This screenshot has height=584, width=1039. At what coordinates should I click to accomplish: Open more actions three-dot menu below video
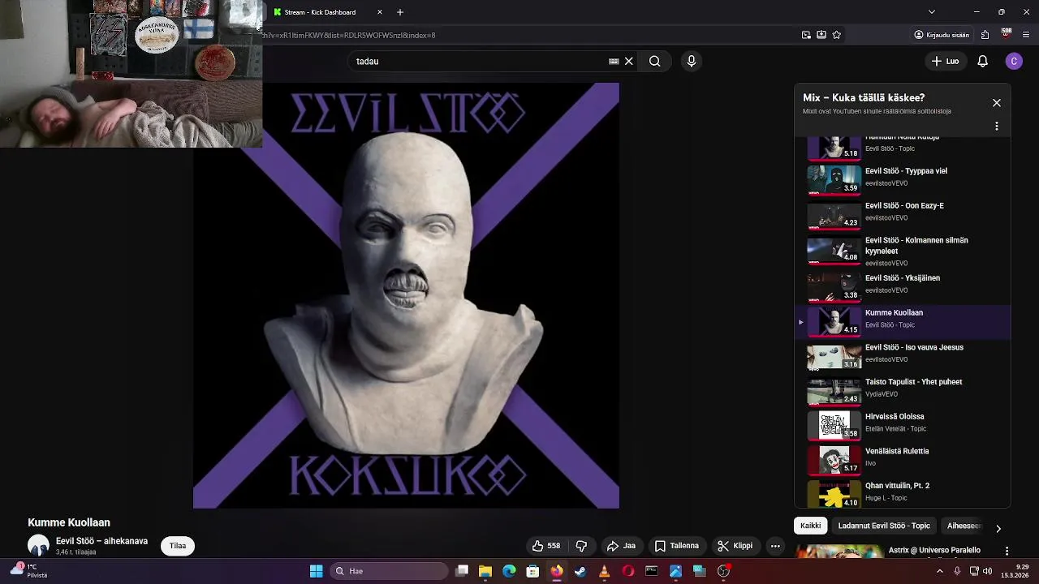(x=775, y=546)
